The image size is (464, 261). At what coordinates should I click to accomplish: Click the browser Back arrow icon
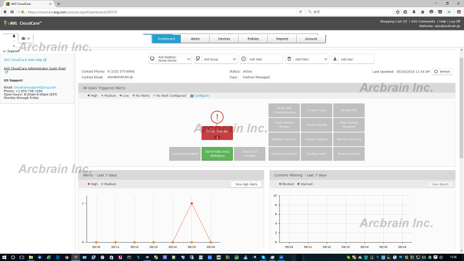[5, 12]
